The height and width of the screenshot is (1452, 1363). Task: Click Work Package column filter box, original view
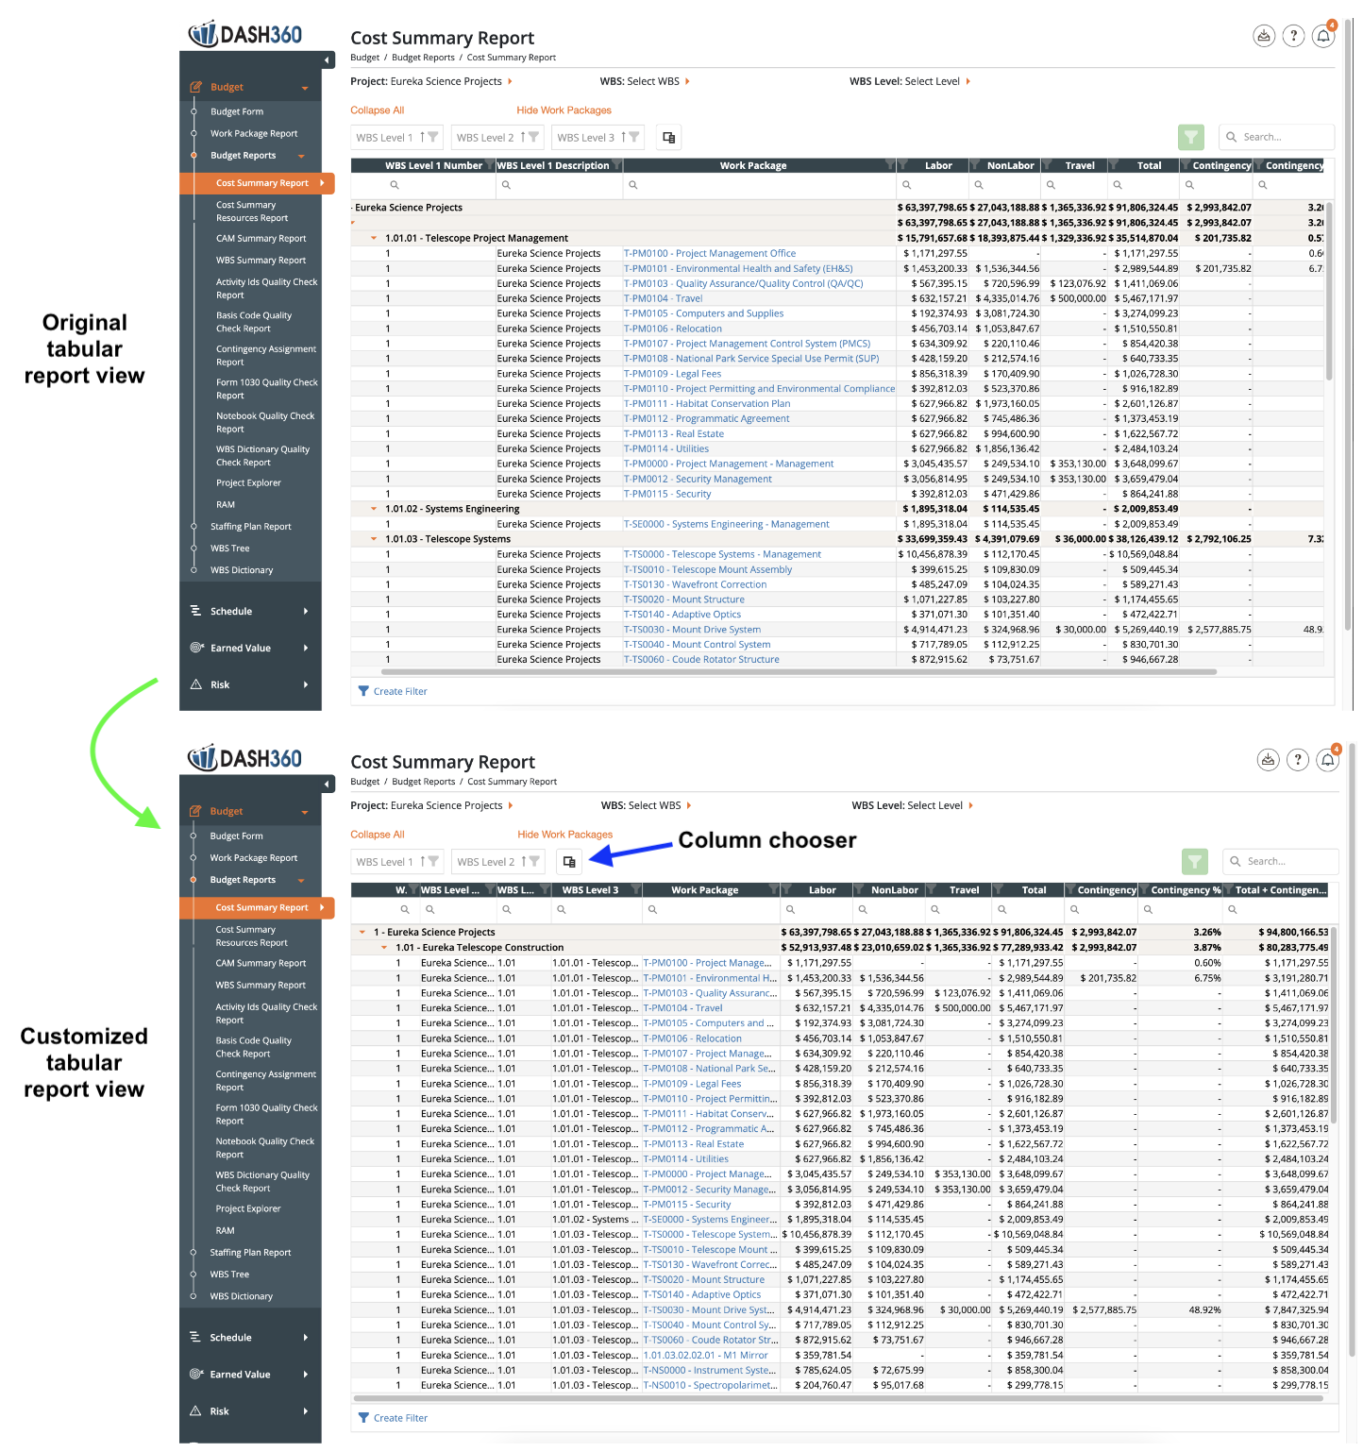(x=760, y=185)
